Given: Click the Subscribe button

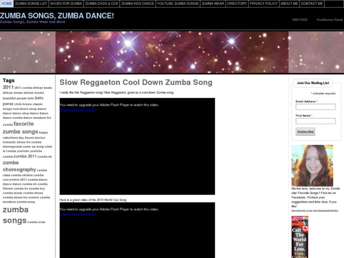Looking at the screenshot, I should [x=305, y=132].
